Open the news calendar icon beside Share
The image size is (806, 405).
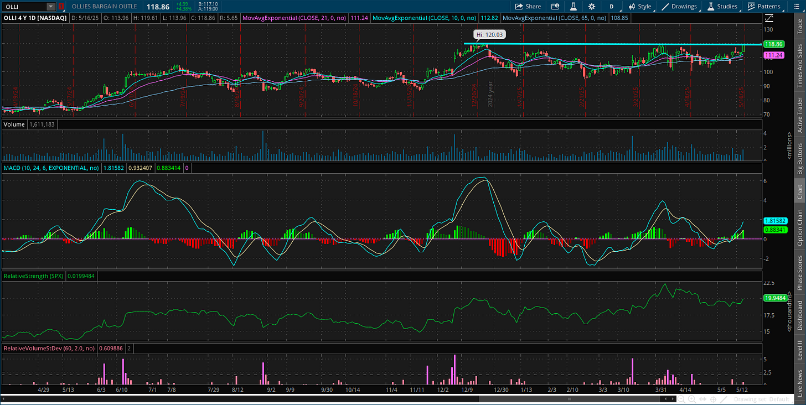[555, 7]
